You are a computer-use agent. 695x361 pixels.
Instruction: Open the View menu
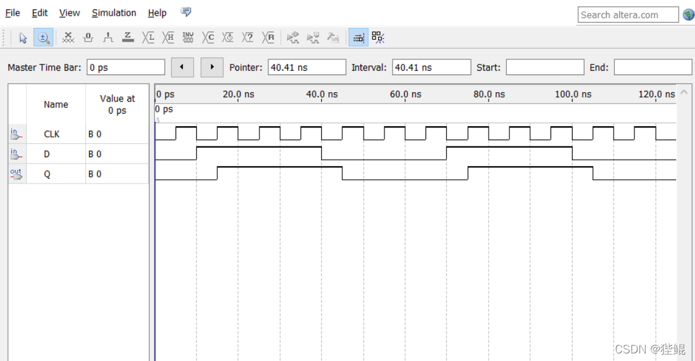69,13
